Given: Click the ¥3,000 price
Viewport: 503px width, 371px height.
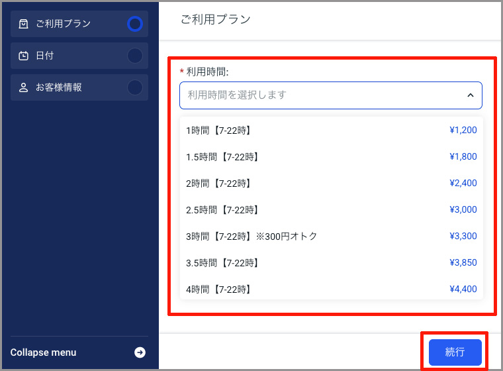Looking at the screenshot, I should point(463,210).
